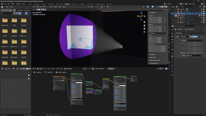This screenshot has width=206, height=116.
Task: Clear the Spot projector object field
Action: point(201,56)
